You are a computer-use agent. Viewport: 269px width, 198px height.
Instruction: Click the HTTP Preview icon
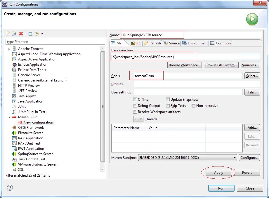pos(14,86)
